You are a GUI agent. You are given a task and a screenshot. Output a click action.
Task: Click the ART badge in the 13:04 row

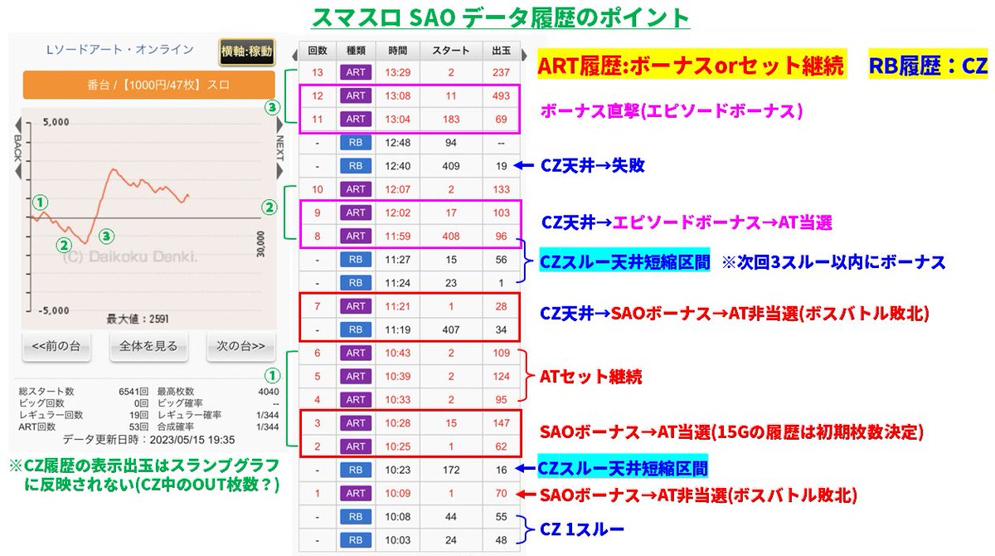357,119
